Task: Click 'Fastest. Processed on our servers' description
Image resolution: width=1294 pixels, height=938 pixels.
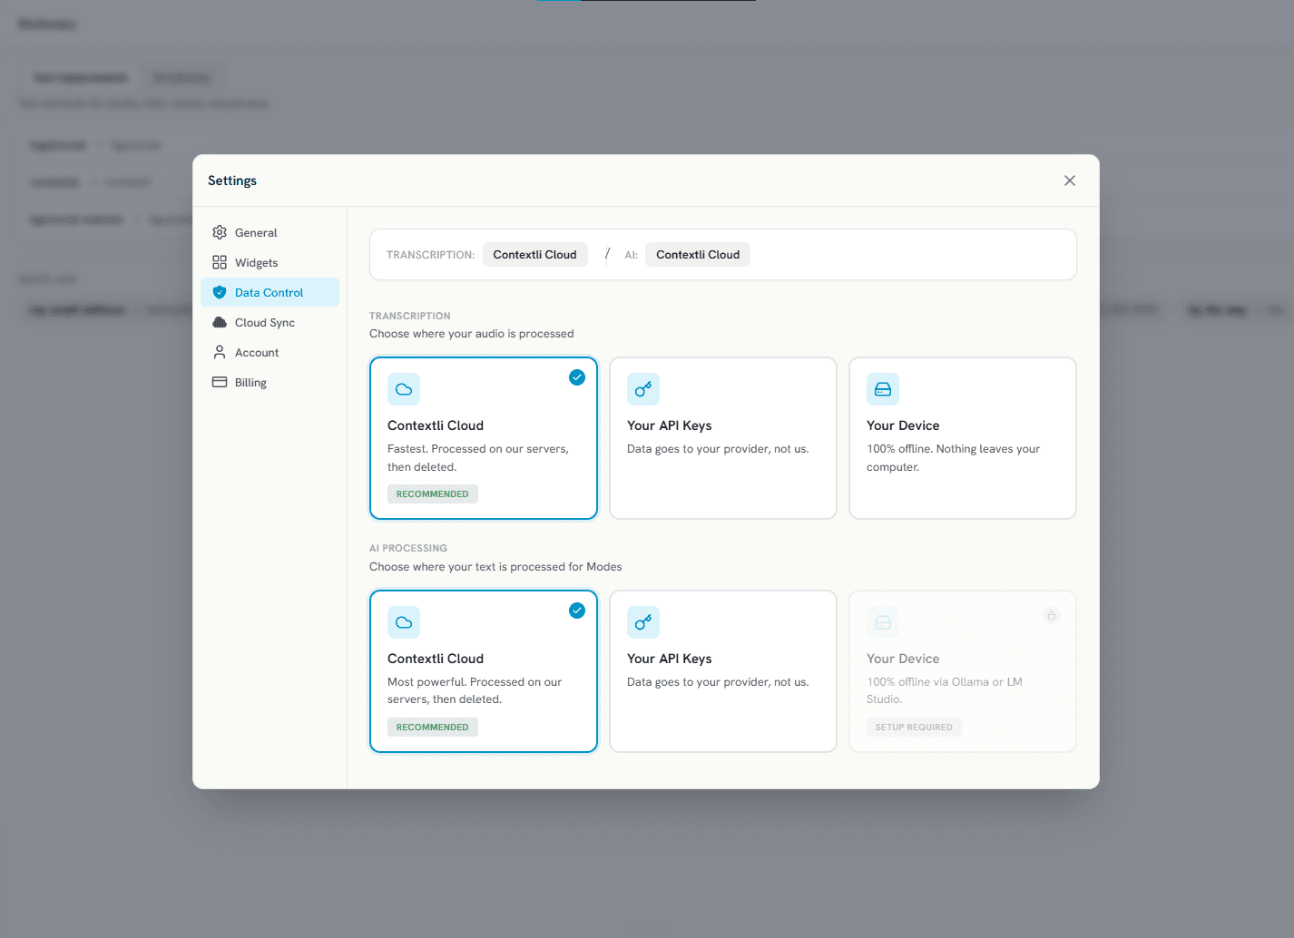Action: [x=478, y=458]
